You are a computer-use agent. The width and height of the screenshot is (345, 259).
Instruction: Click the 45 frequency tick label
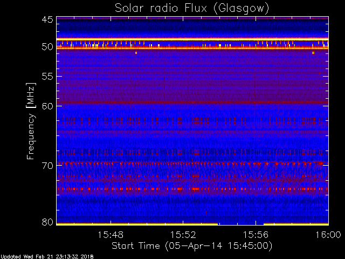tap(47, 19)
